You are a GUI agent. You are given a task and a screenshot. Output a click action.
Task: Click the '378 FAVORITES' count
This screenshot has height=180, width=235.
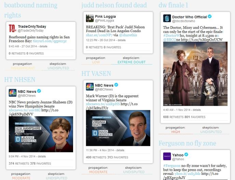41,163
